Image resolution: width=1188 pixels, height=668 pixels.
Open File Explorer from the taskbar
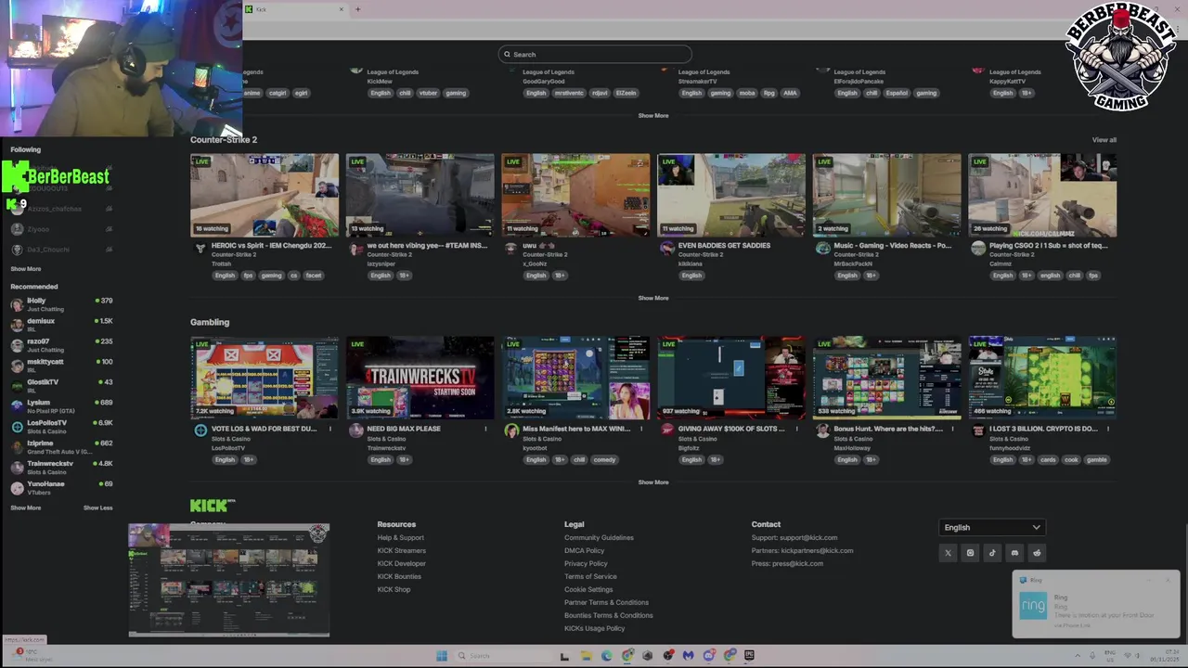click(585, 656)
